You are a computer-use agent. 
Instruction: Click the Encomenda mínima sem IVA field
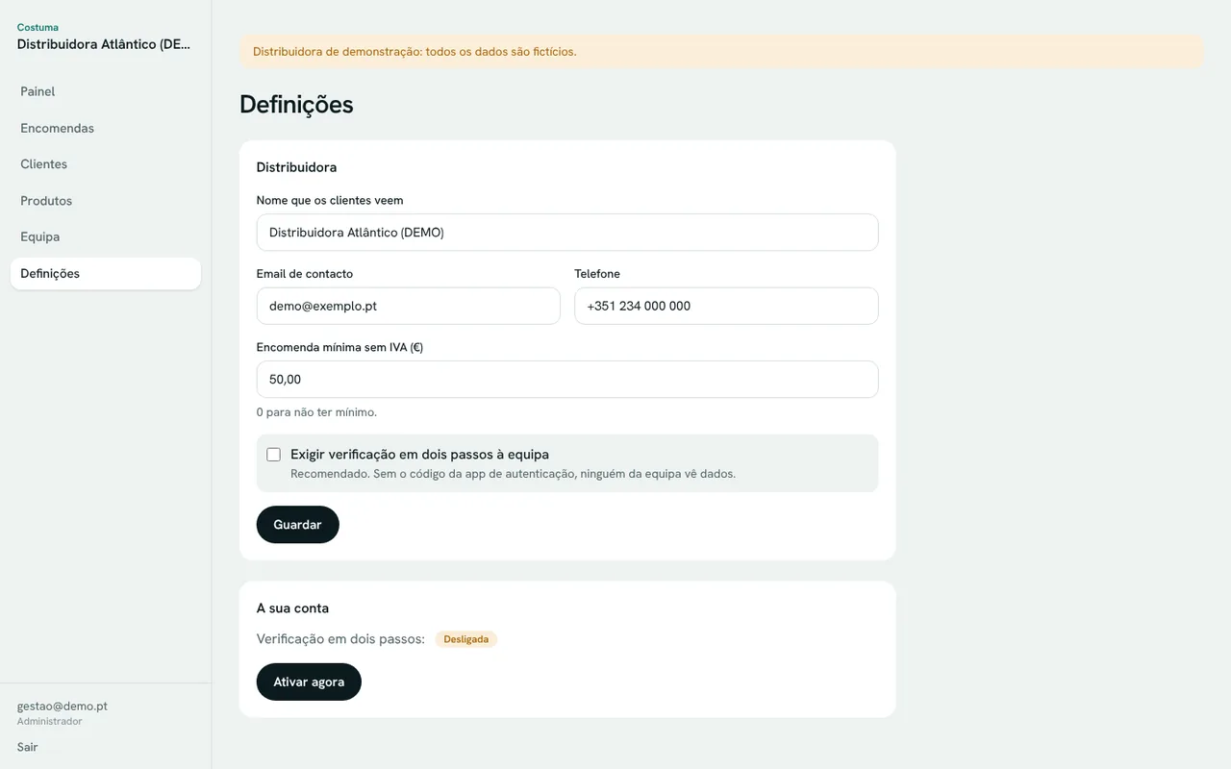(567, 380)
